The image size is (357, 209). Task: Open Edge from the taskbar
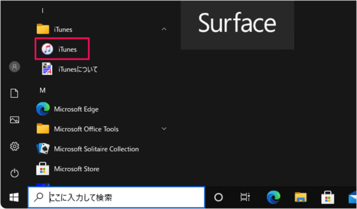coord(273,197)
